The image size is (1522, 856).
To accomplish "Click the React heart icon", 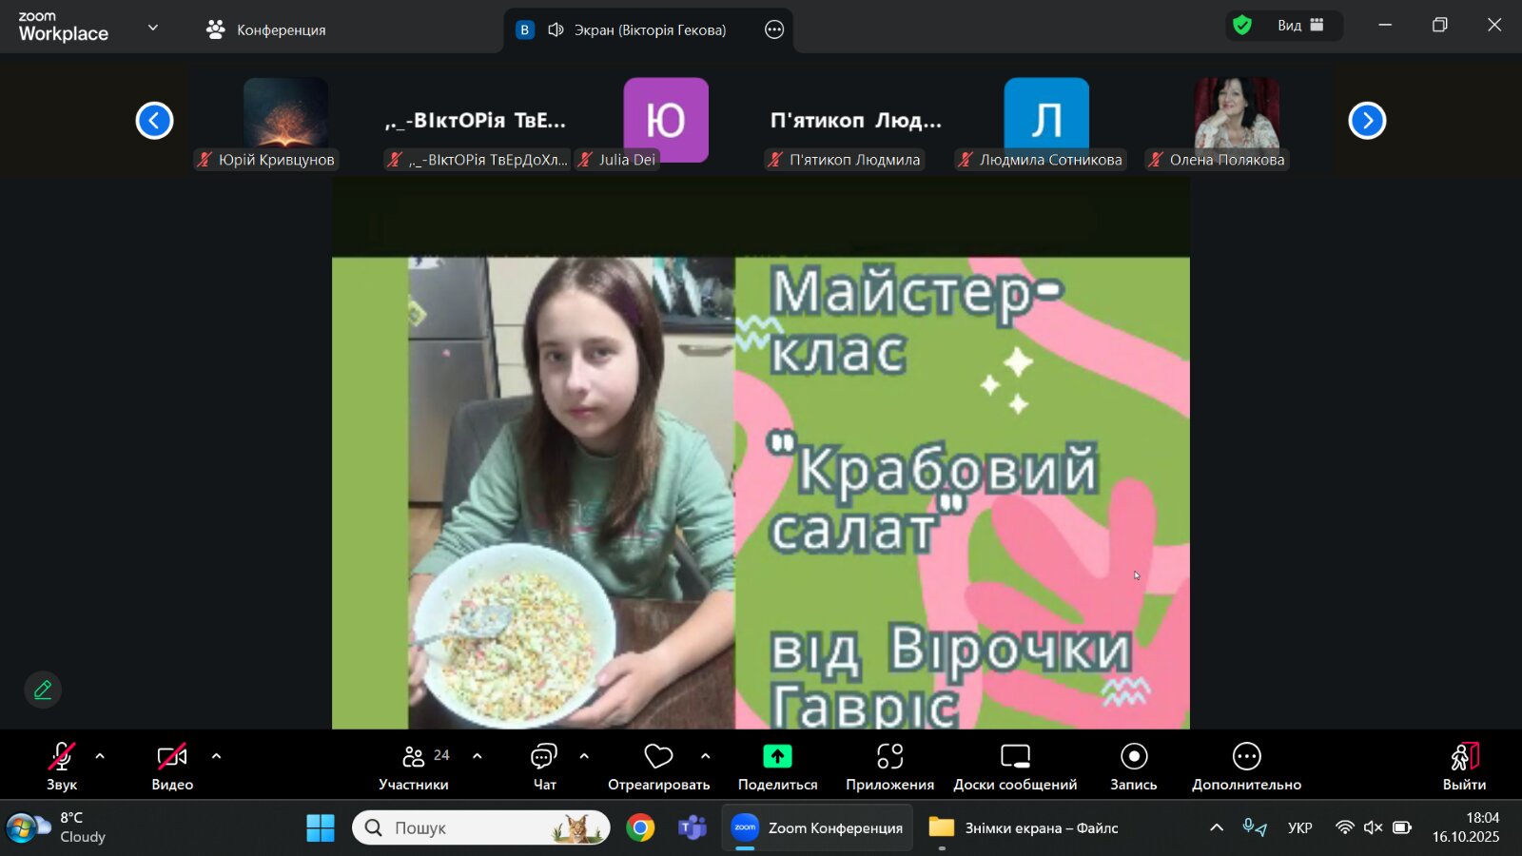I will [x=658, y=767].
